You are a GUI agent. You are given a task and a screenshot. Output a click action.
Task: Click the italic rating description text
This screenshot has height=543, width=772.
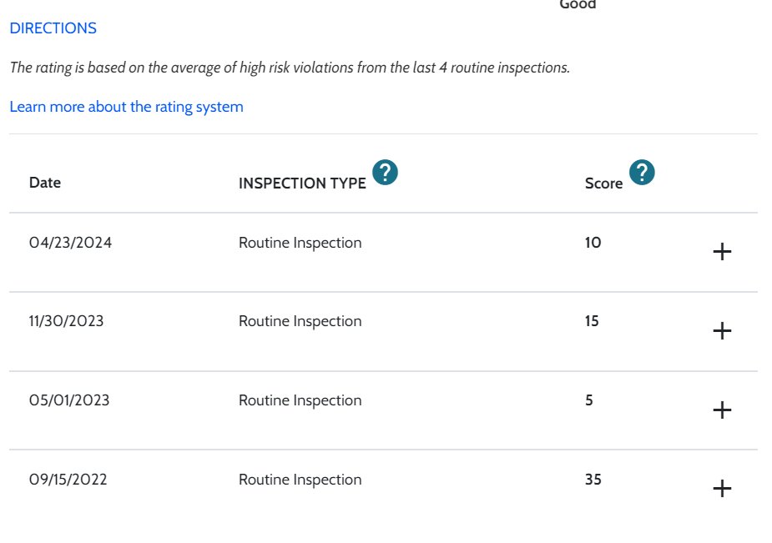(x=290, y=68)
